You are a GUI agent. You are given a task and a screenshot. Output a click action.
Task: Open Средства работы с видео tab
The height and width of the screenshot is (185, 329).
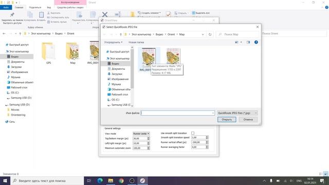point(70,8)
